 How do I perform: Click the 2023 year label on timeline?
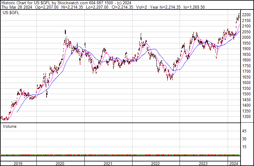[x=203, y=164]
